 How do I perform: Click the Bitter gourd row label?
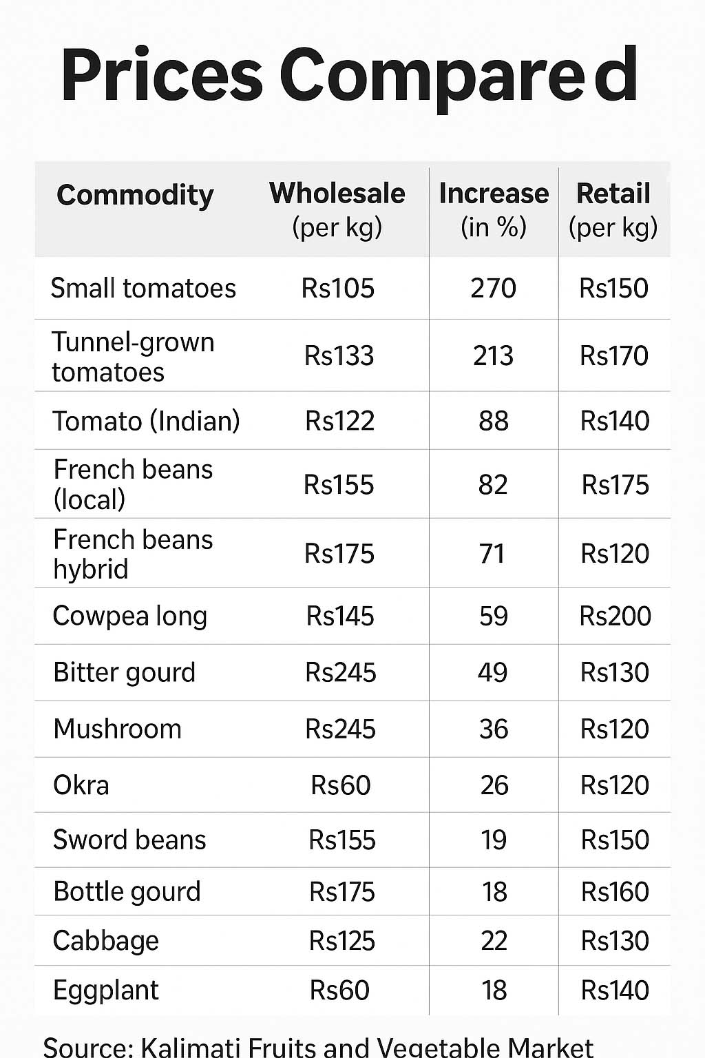pyautogui.click(x=125, y=672)
